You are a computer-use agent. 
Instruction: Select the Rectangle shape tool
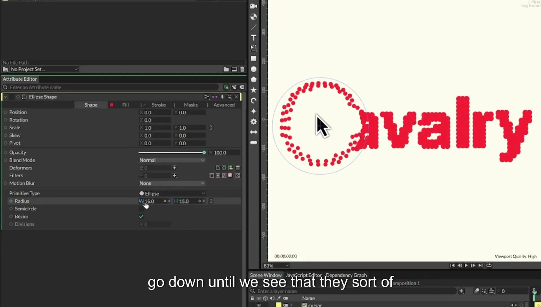coord(254,59)
